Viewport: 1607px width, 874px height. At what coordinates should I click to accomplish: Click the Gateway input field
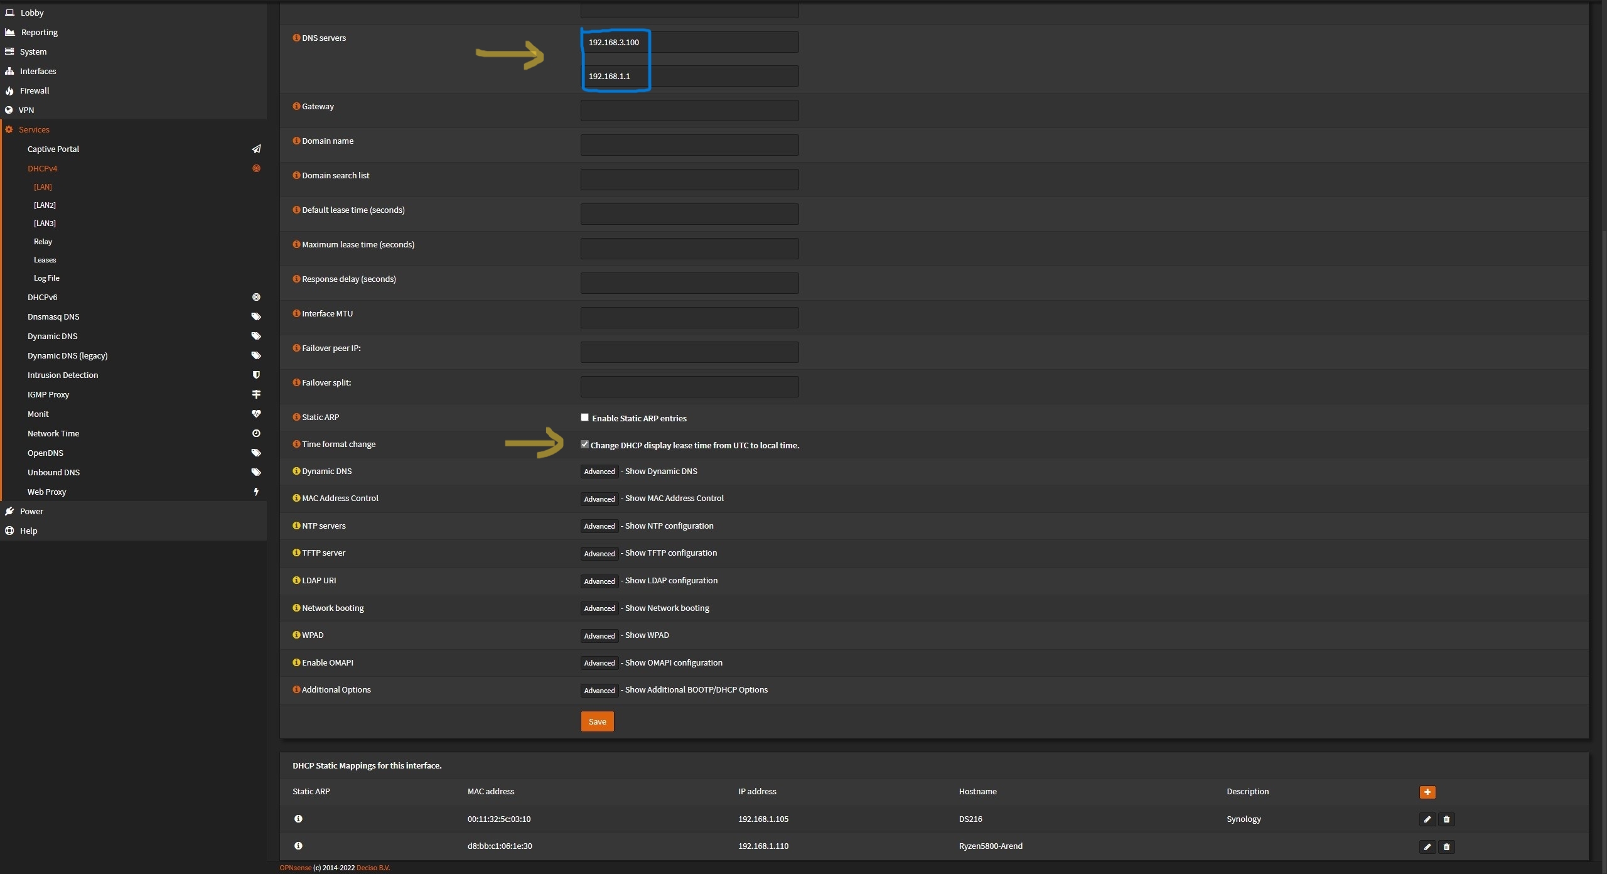coord(689,111)
